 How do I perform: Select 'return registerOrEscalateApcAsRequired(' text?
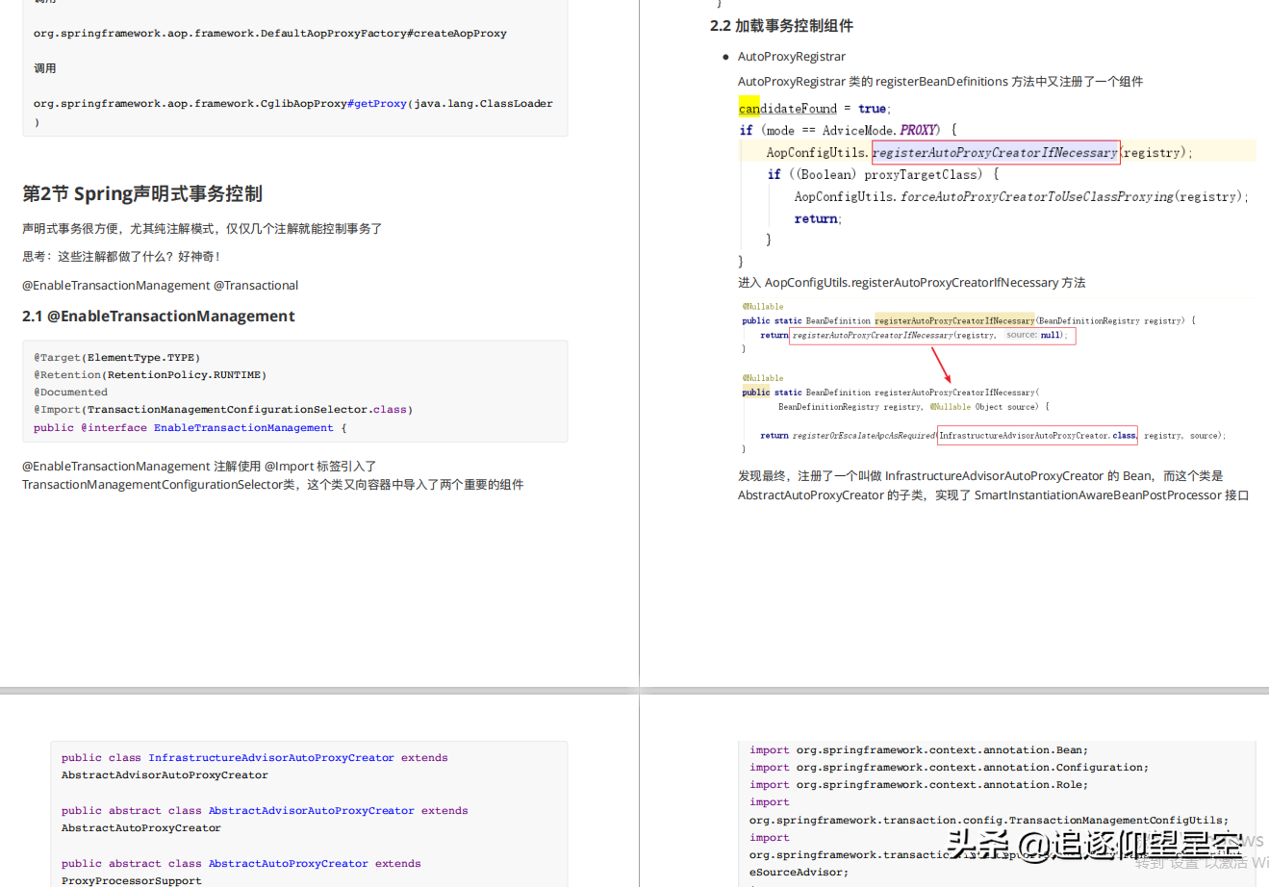tap(848, 436)
